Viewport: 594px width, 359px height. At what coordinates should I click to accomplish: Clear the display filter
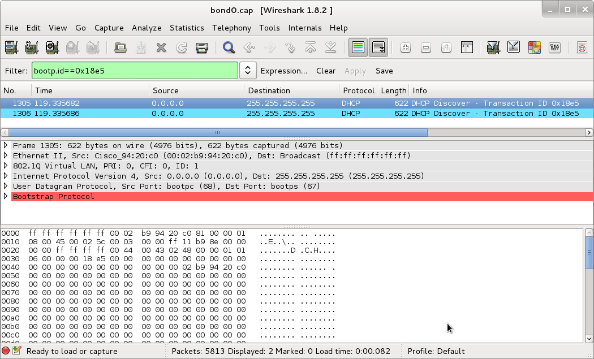point(326,71)
